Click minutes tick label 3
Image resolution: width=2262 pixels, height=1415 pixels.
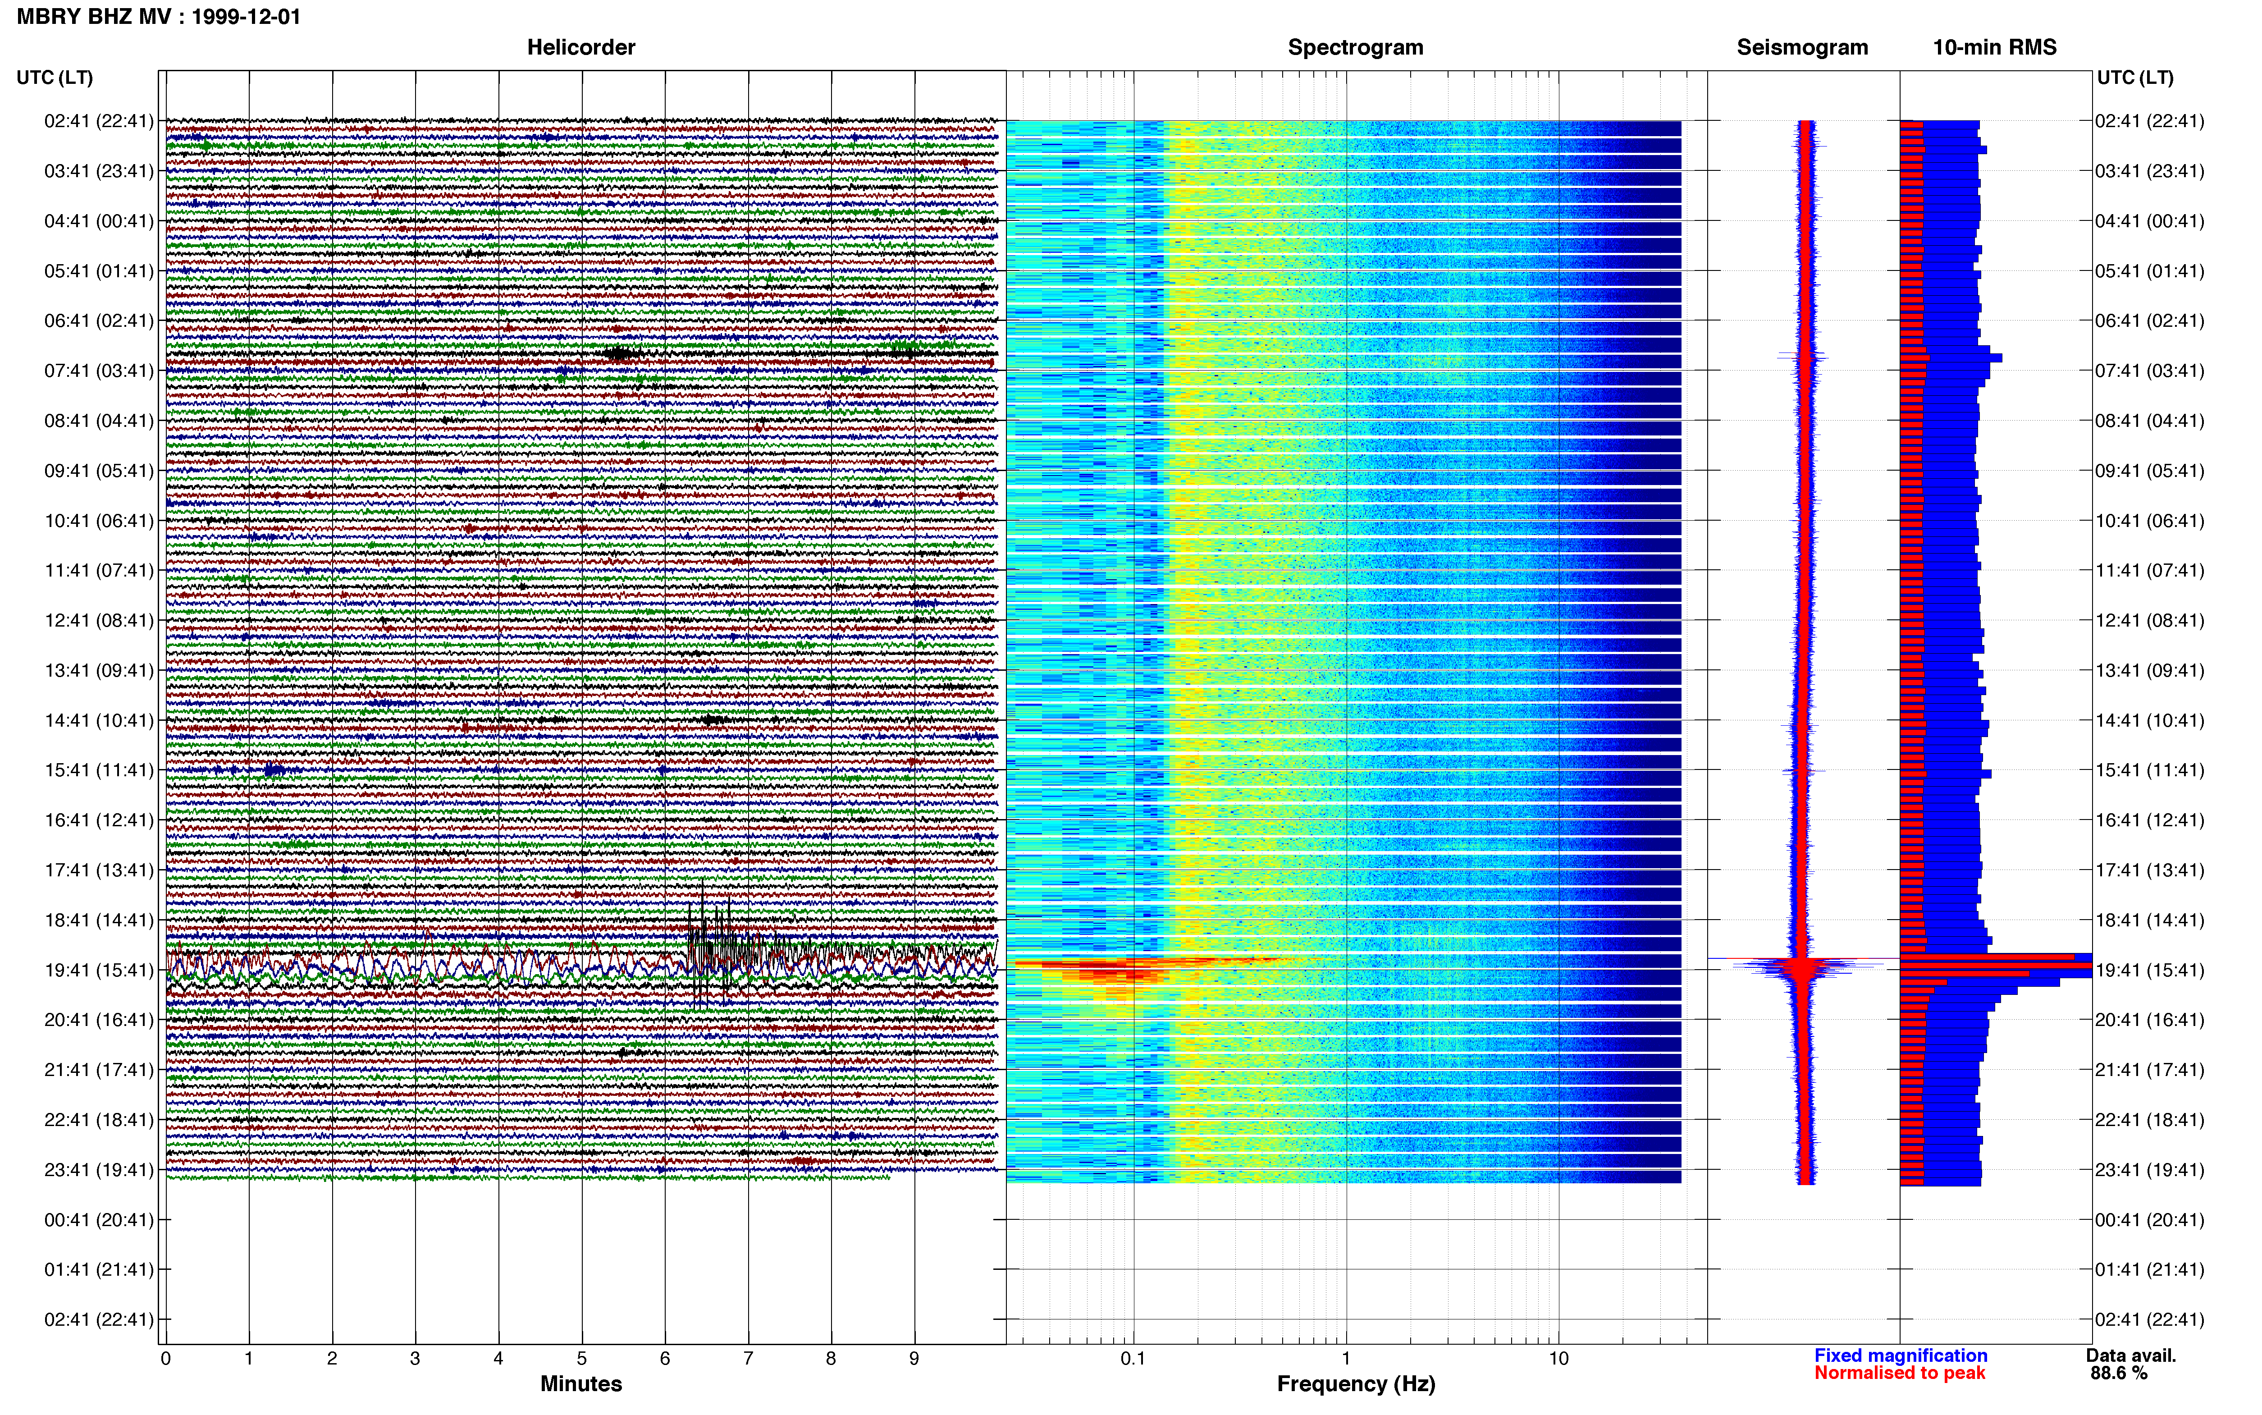[x=416, y=1359]
